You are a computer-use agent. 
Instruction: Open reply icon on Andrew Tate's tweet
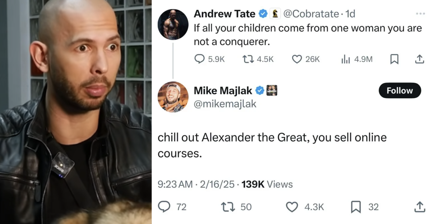pyautogui.click(x=200, y=59)
